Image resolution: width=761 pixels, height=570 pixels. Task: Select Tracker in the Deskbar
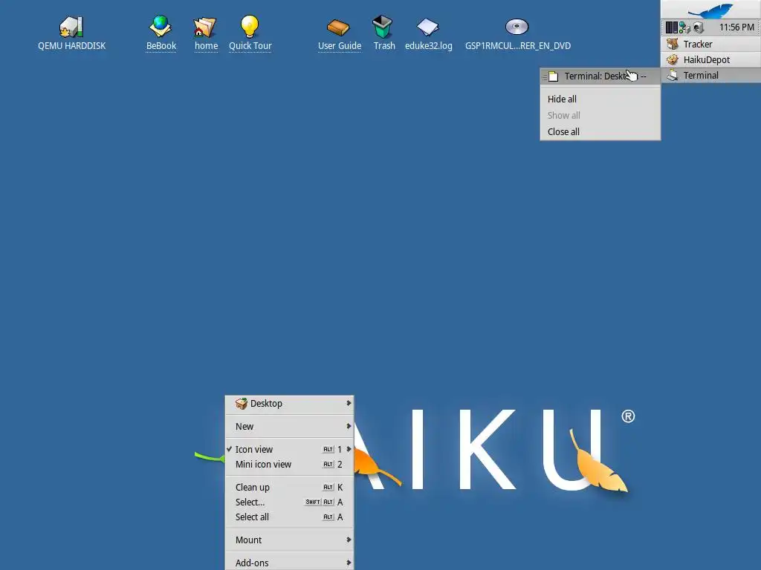coord(711,44)
